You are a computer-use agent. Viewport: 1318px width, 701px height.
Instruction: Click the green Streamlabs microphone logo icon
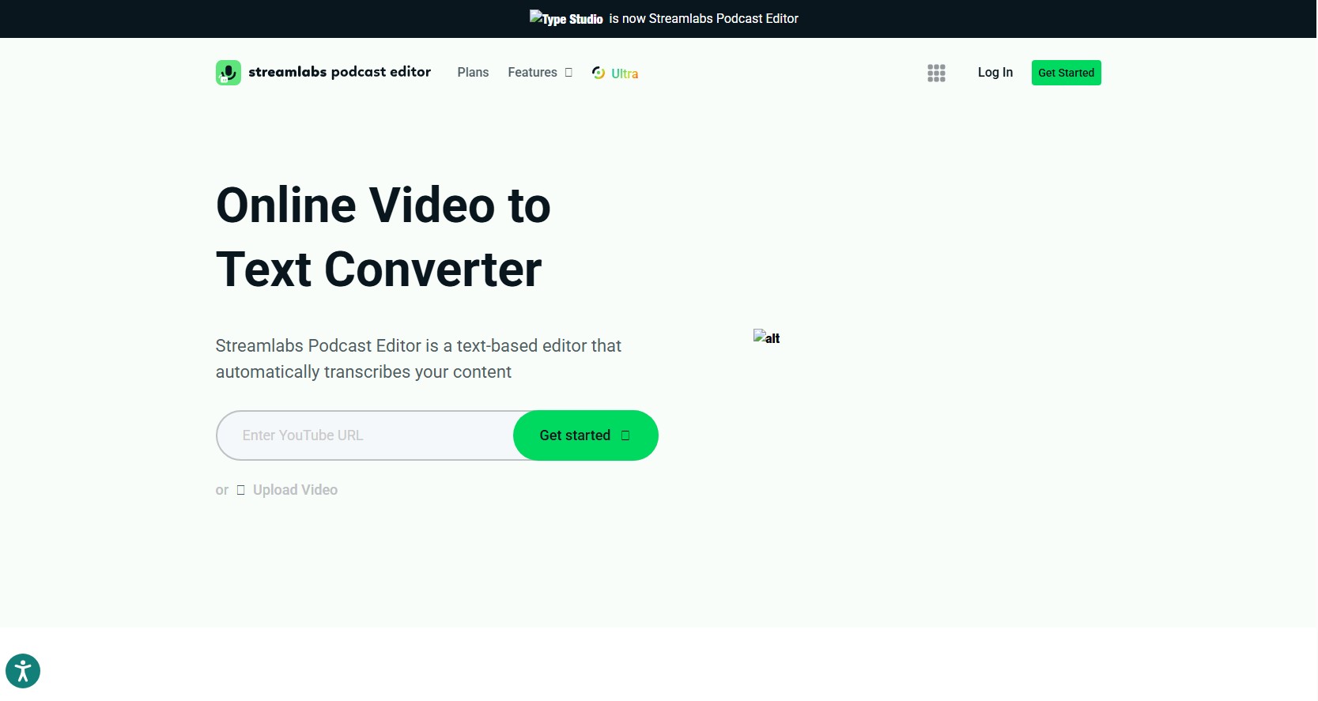(228, 73)
